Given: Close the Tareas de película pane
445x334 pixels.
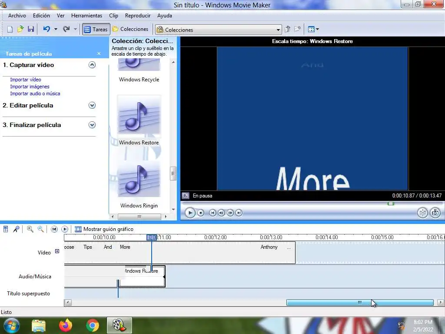Looking at the screenshot, I should pos(99,53).
